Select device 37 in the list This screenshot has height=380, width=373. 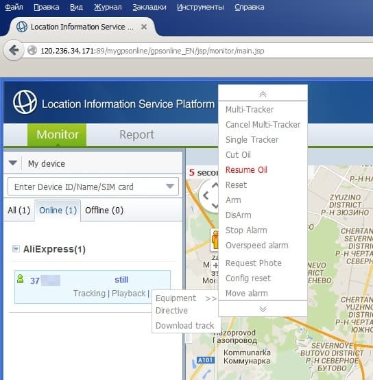tap(93, 287)
